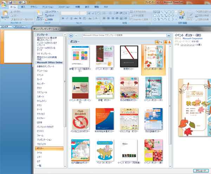Select the 年末年始休業 poster thumbnail
Viewport: 211px width, 174px height.
[105, 119]
